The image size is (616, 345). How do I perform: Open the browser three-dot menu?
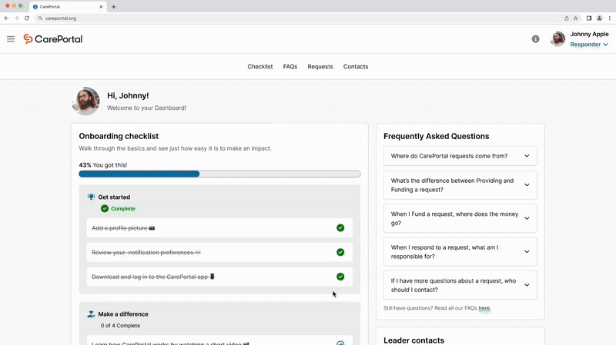(610, 18)
